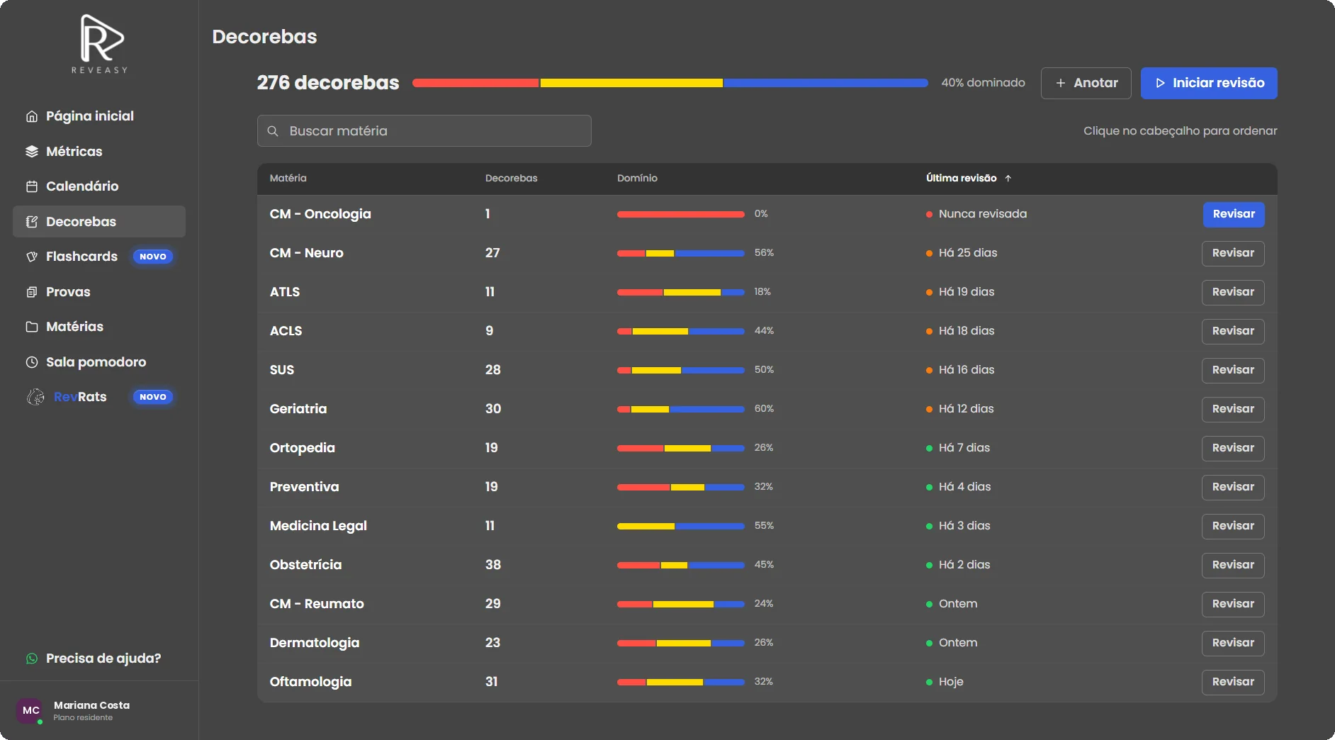Click 'Há 25 dias' in CM - Neuro row
Screen dimensions: 1335x740
point(967,253)
